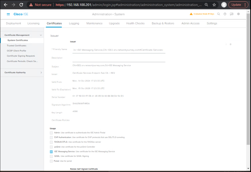This screenshot has width=251, height=172.
Task: Click the Not secure warning triangle icon
Action: [31, 5]
